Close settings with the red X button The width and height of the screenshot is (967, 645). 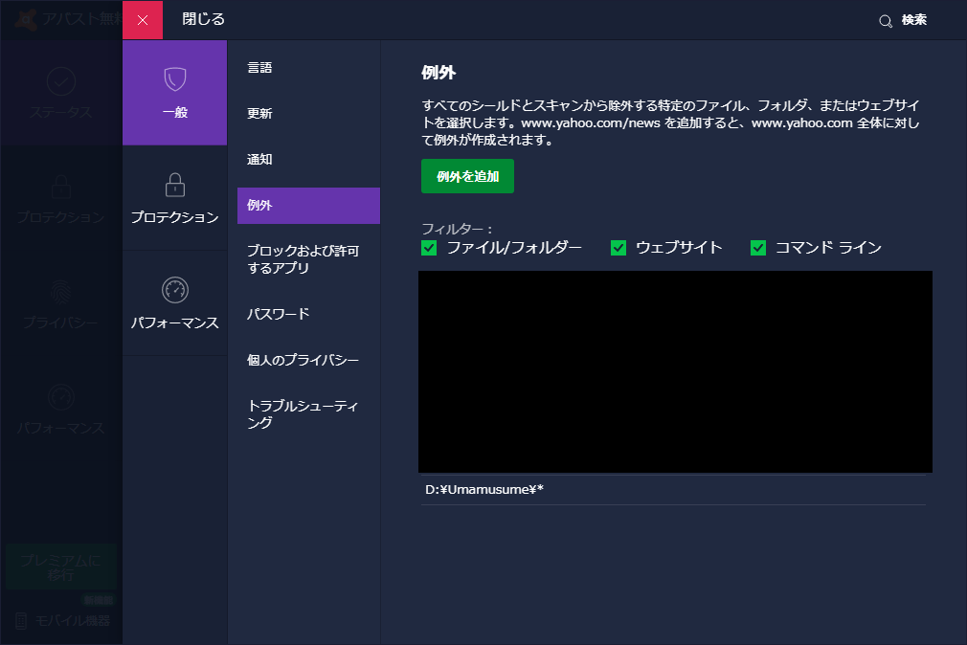click(143, 20)
